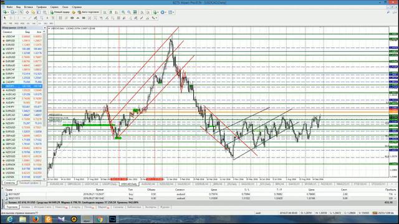Viewport: 399px width, 224px height.
Task: Switch timeframe to M1
Action: coord(4,24)
